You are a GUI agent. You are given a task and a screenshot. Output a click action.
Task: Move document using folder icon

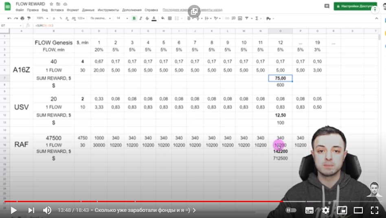58,4
